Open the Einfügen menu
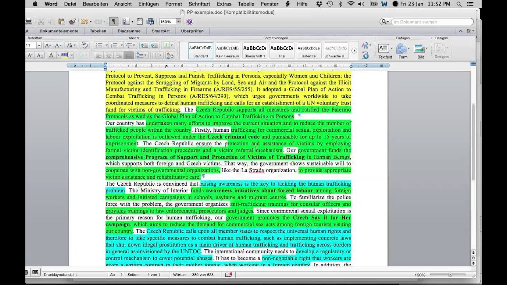 [x=149, y=4]
